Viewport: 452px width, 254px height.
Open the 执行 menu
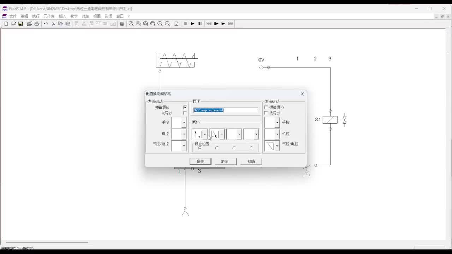[36, 16]
